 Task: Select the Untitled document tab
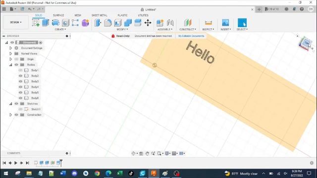[x=148, y=9]
